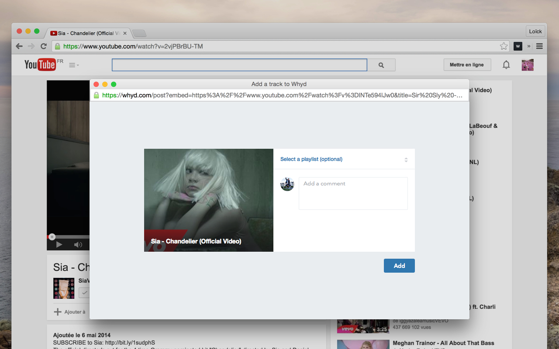Click the Sia Chandelier track thumbnail in Whyd
This screenshot has width=559, height=349.
pyautogui.click(x=209, y=200)
